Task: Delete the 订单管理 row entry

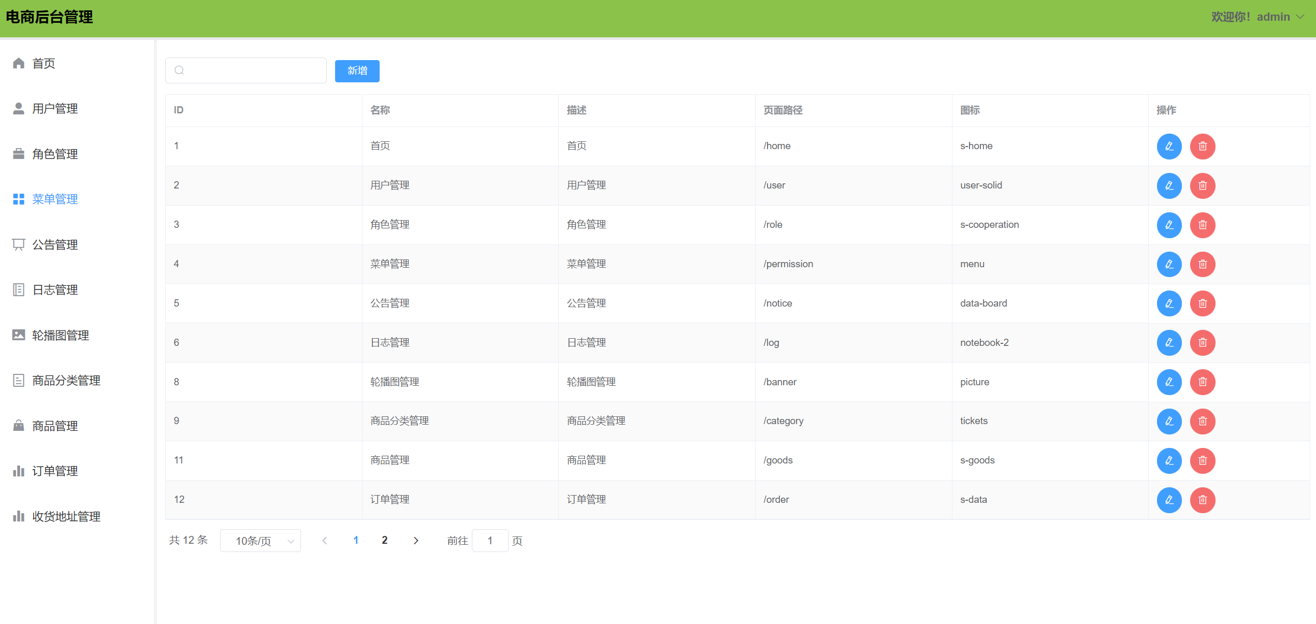Action: pos(1202,500)
